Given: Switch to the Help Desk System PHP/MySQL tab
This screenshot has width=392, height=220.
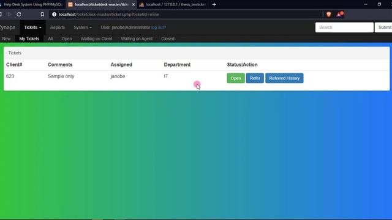Looking at the screenshot, I should (32, 4).
